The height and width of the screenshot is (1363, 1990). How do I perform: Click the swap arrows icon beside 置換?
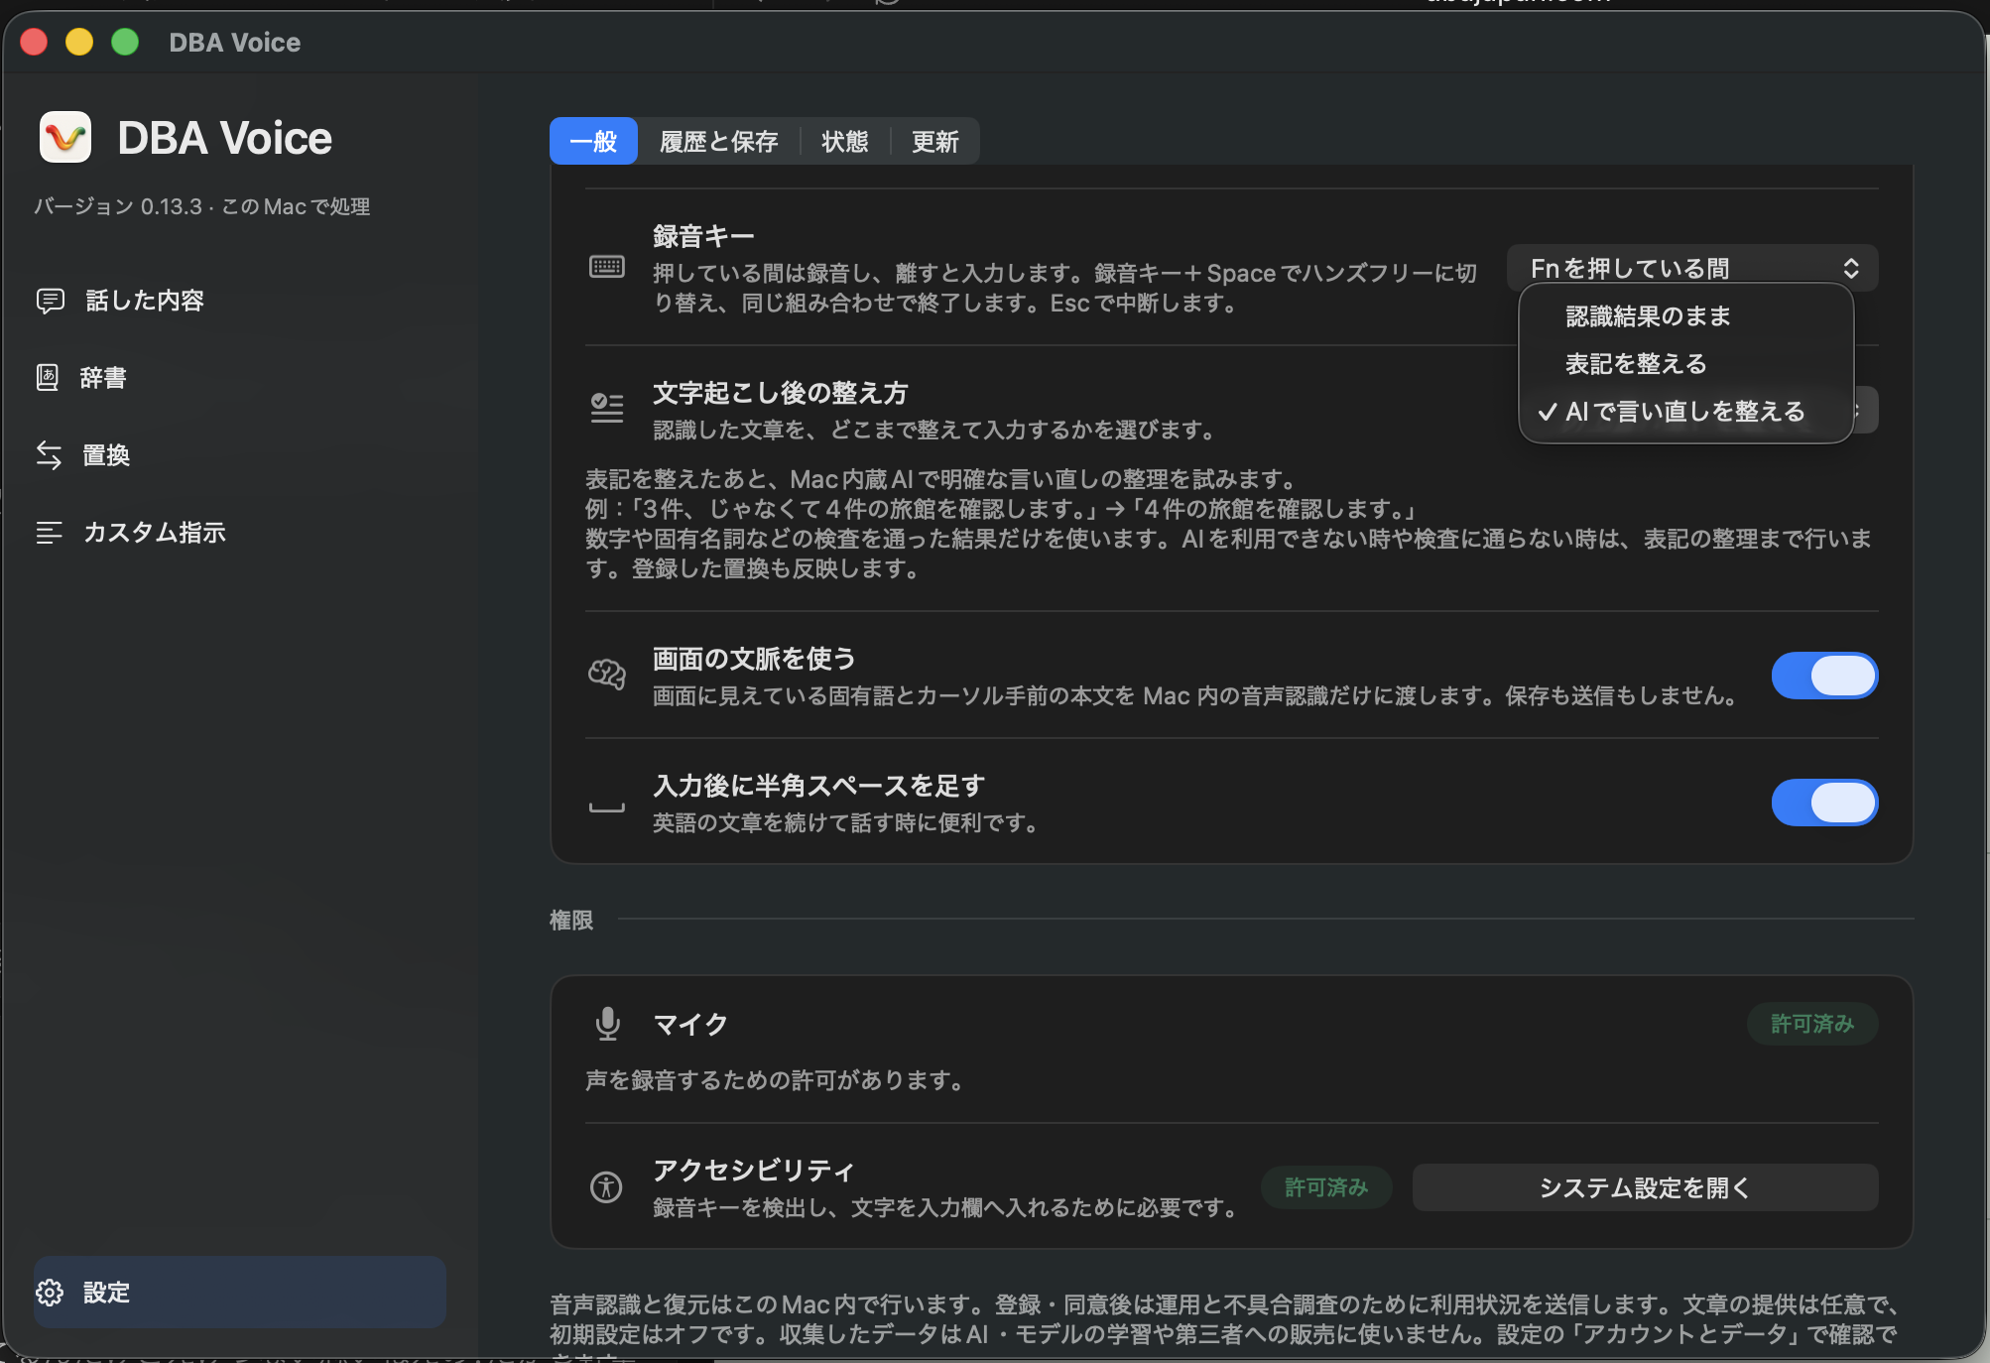(x=49, y=455)
